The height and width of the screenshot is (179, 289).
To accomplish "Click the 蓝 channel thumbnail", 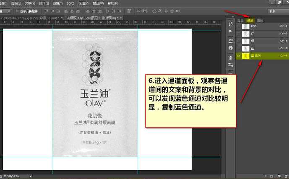I will (245, 48).
